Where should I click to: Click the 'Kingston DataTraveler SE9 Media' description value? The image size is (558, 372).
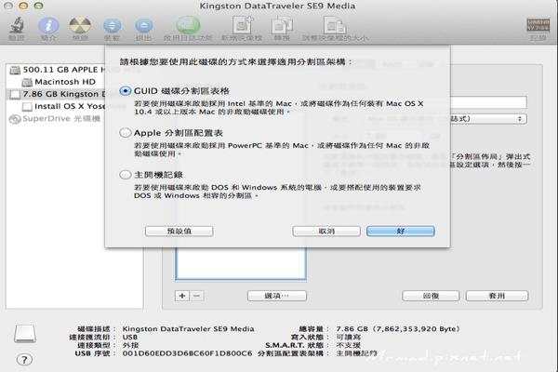[x=188, y=329]
